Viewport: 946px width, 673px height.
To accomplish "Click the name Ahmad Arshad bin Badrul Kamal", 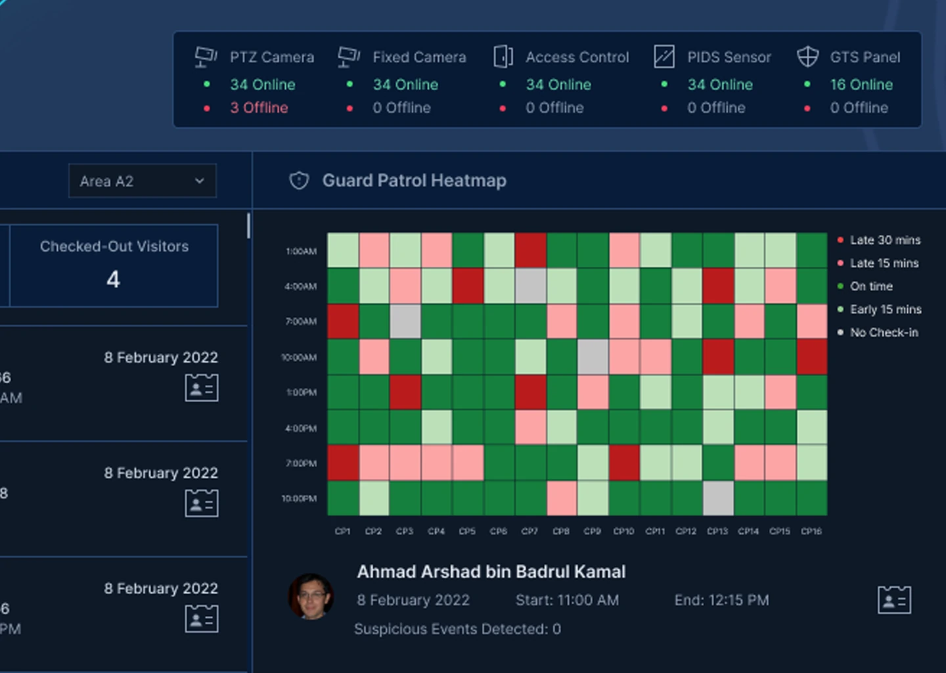I will (x=491, y=572).
